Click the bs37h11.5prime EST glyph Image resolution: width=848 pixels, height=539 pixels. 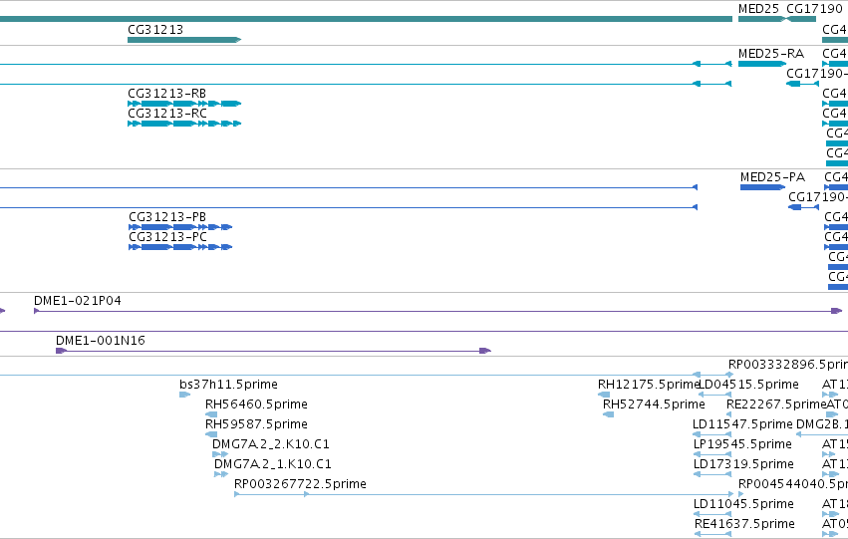(184, 395)
